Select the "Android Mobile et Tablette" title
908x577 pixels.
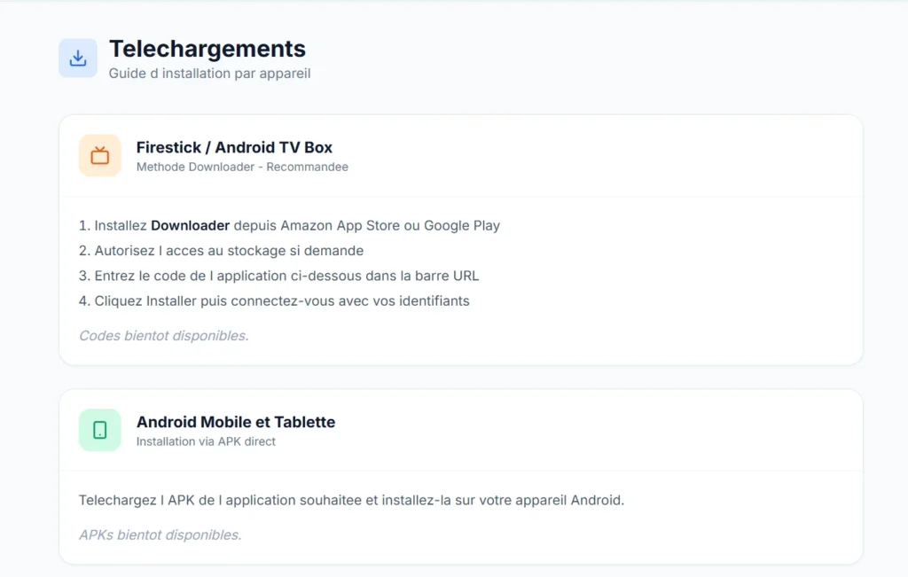[x=236, y=422]
